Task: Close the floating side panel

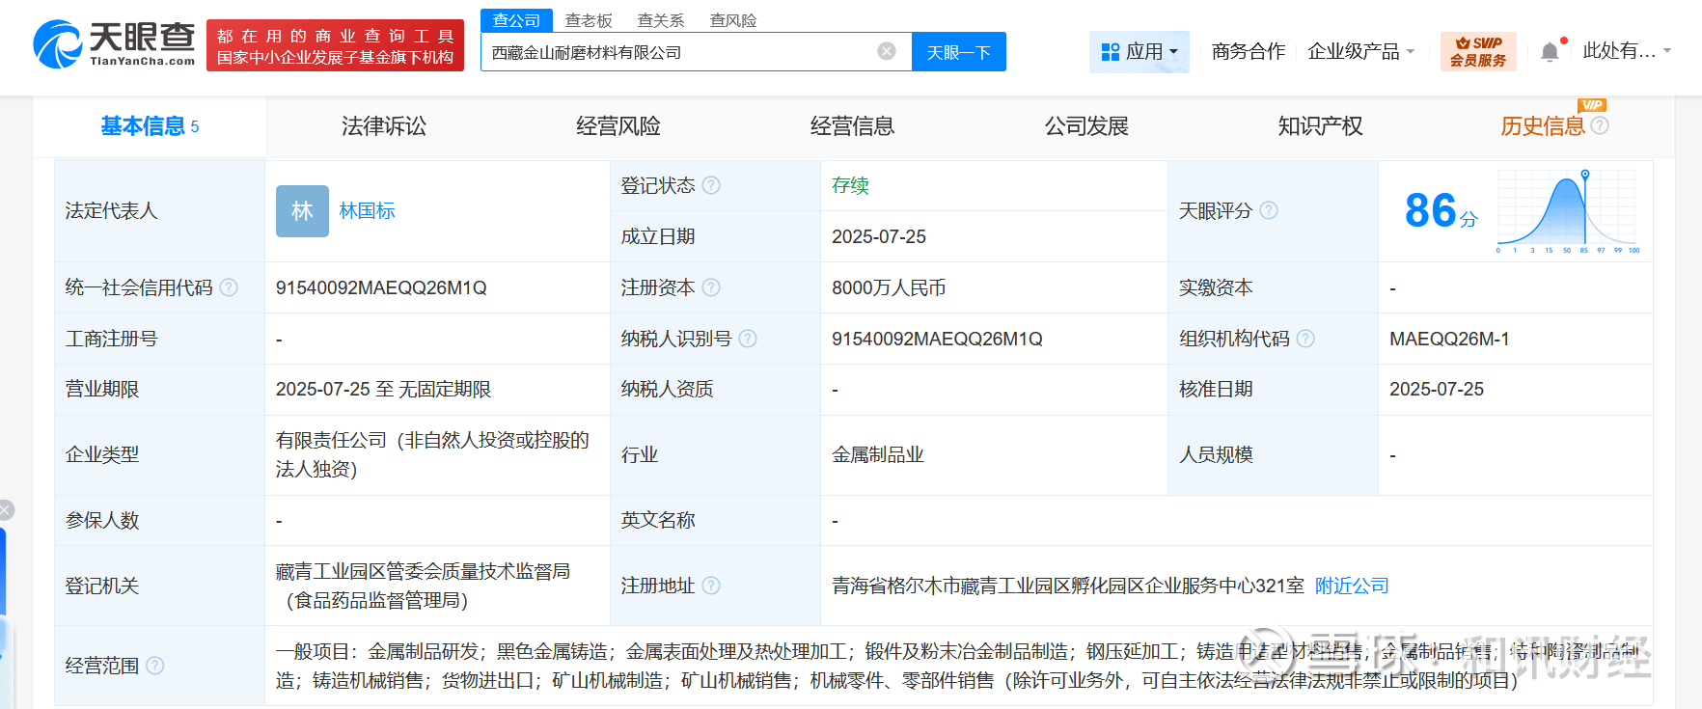Action: 6,510
